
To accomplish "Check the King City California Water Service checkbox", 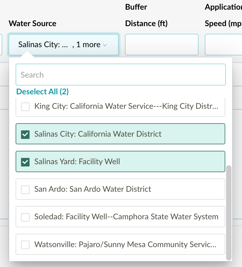I will pos(26,107).
